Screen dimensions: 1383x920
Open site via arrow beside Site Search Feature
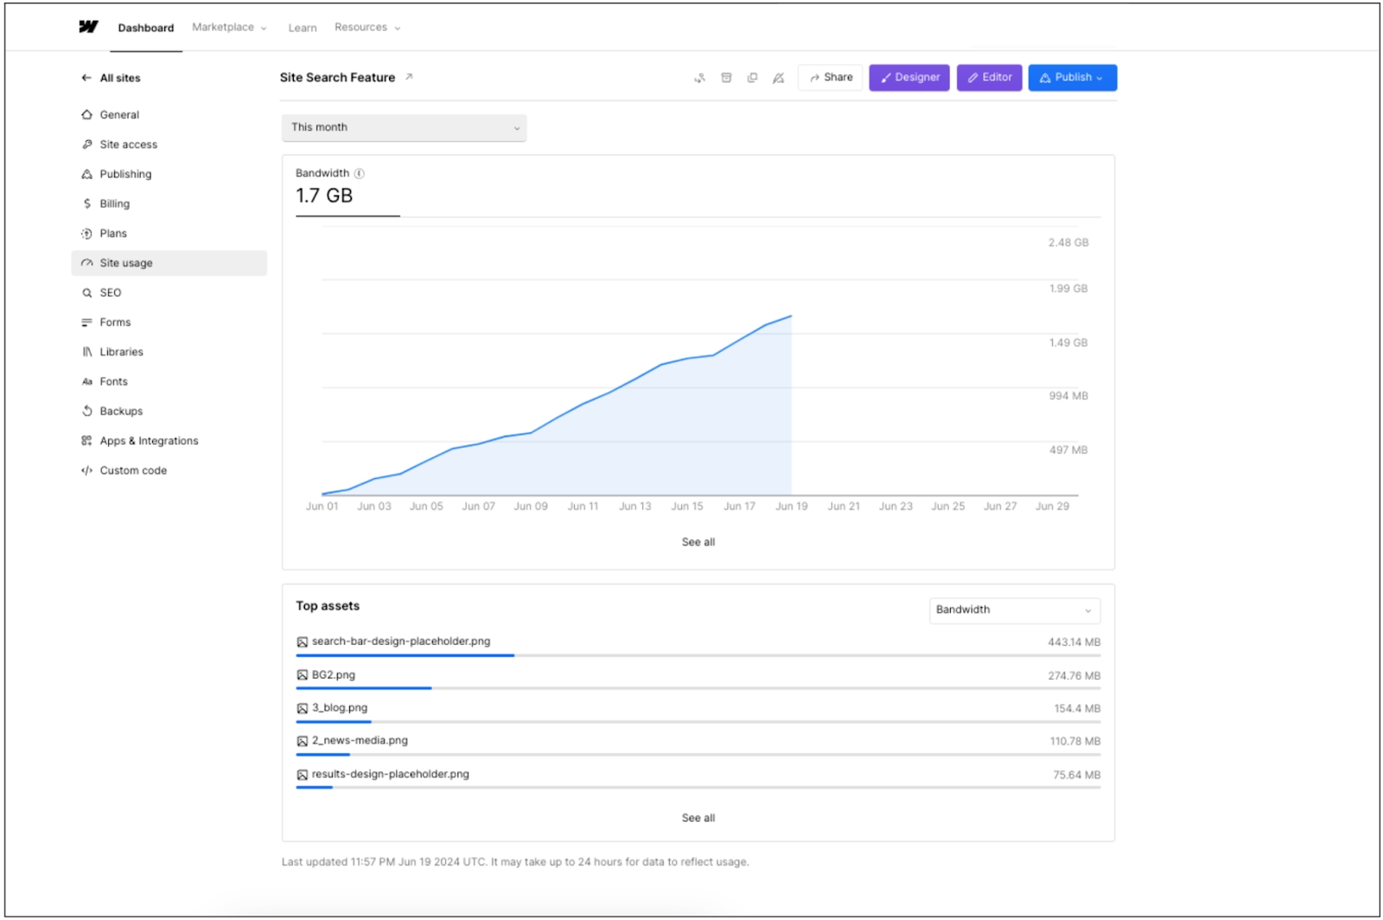409,77
